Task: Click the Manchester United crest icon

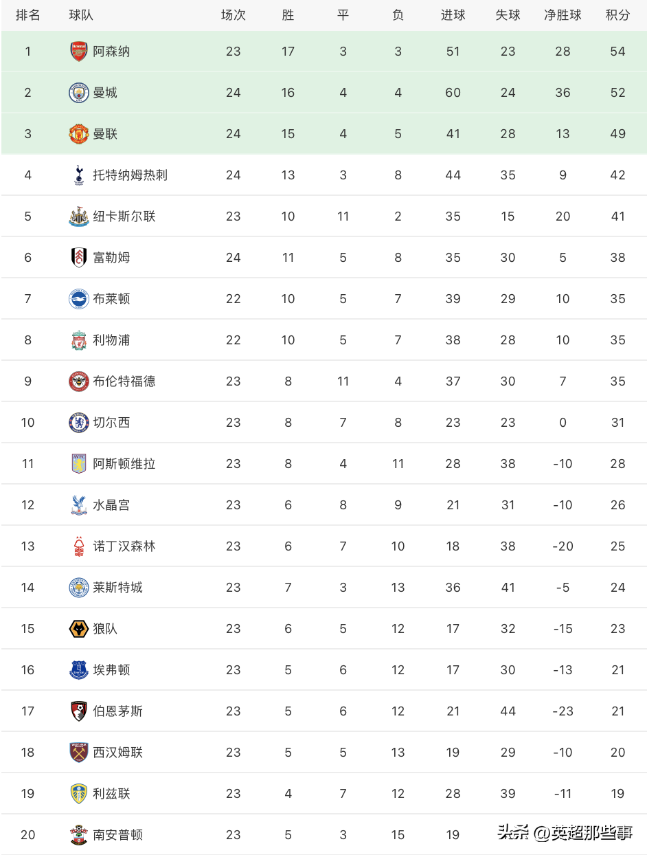Action: click(x=79, y=134)
